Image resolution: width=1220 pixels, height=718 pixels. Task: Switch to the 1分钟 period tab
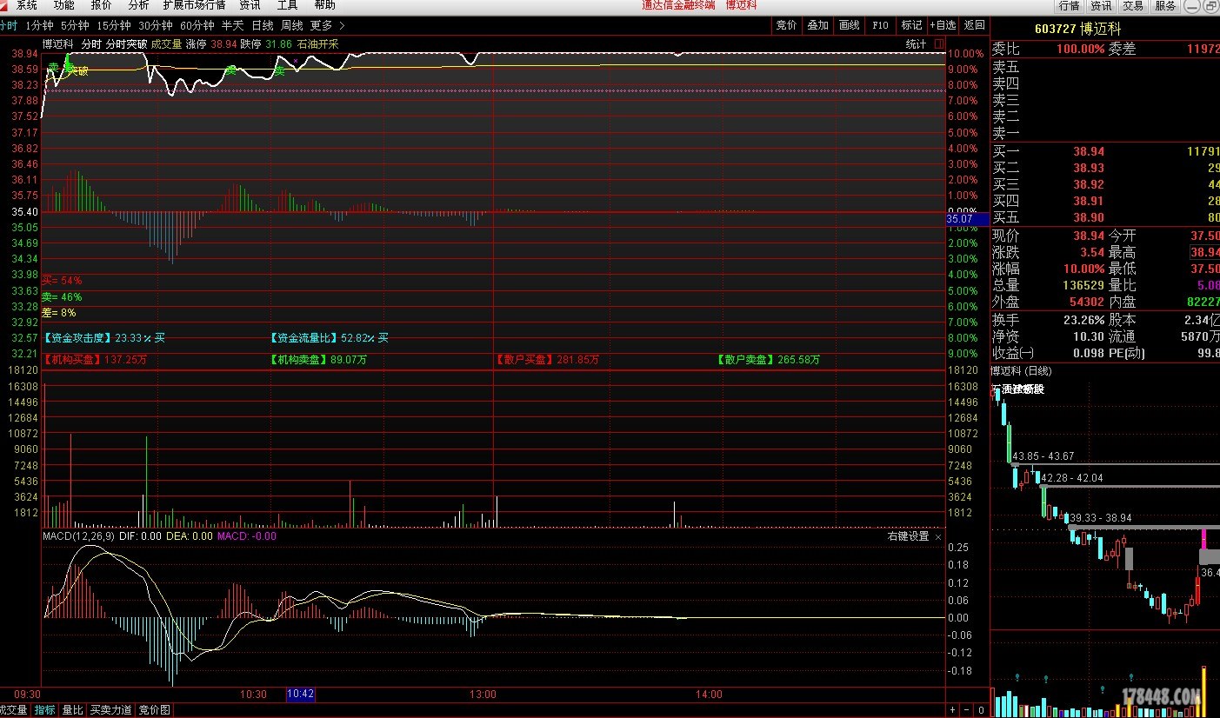coord(39,25)
